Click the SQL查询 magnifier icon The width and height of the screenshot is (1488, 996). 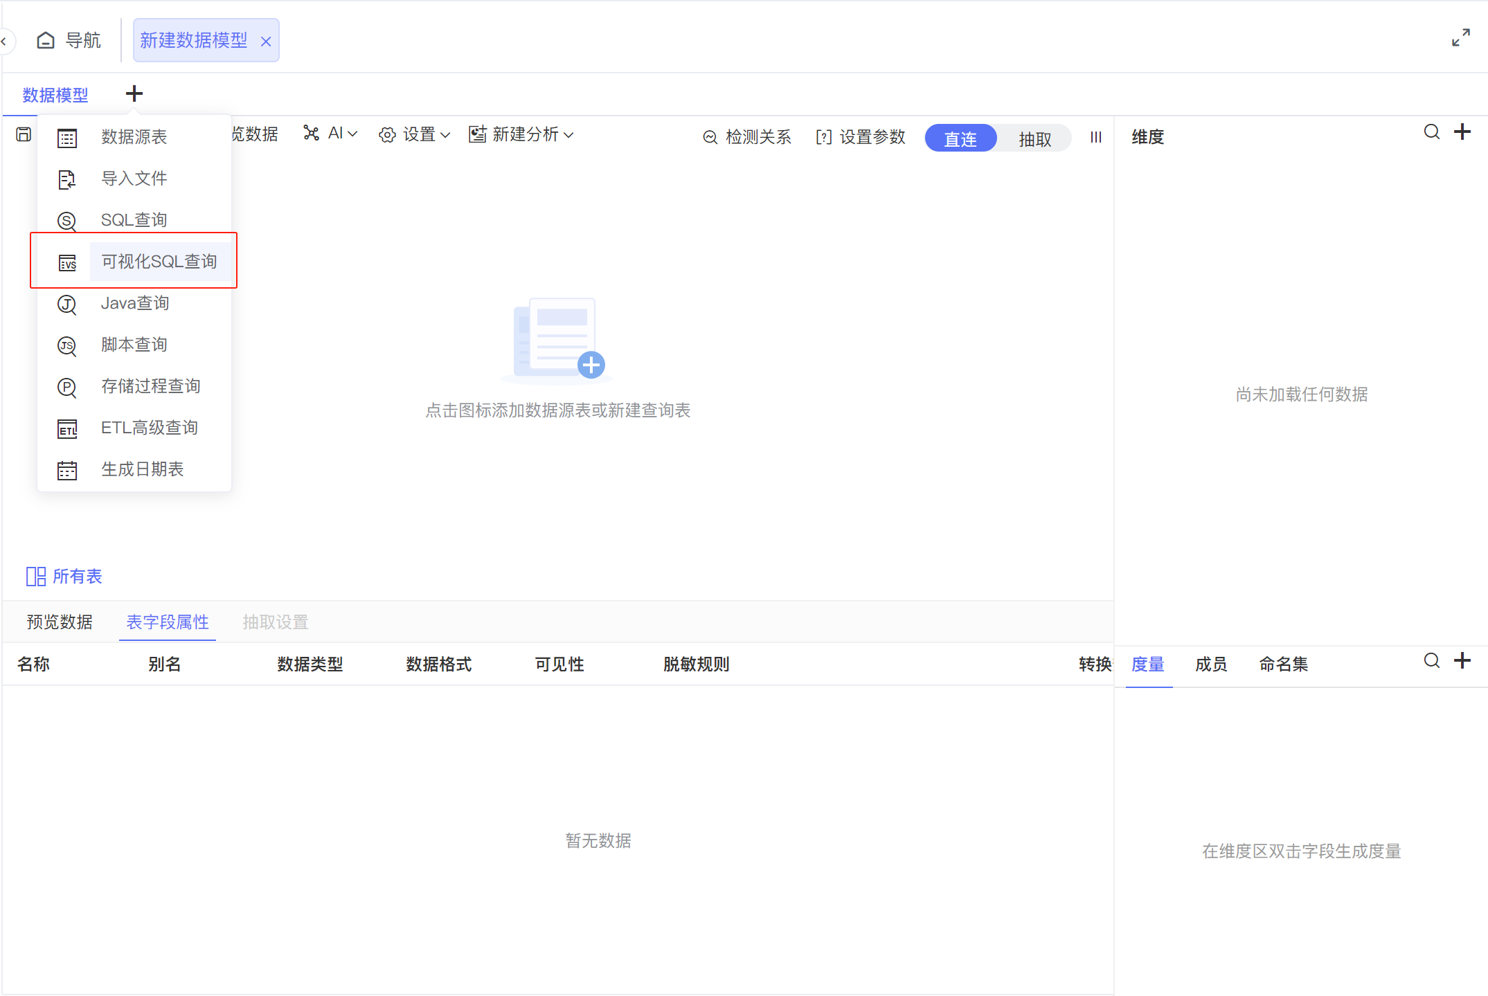[67, 221]
